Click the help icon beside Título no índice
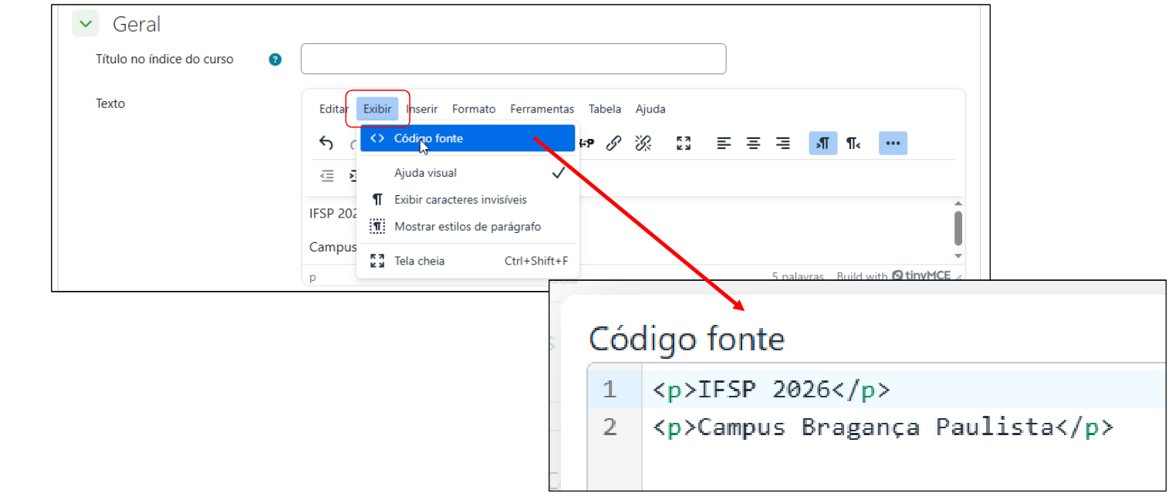 (x=275, y=59)
